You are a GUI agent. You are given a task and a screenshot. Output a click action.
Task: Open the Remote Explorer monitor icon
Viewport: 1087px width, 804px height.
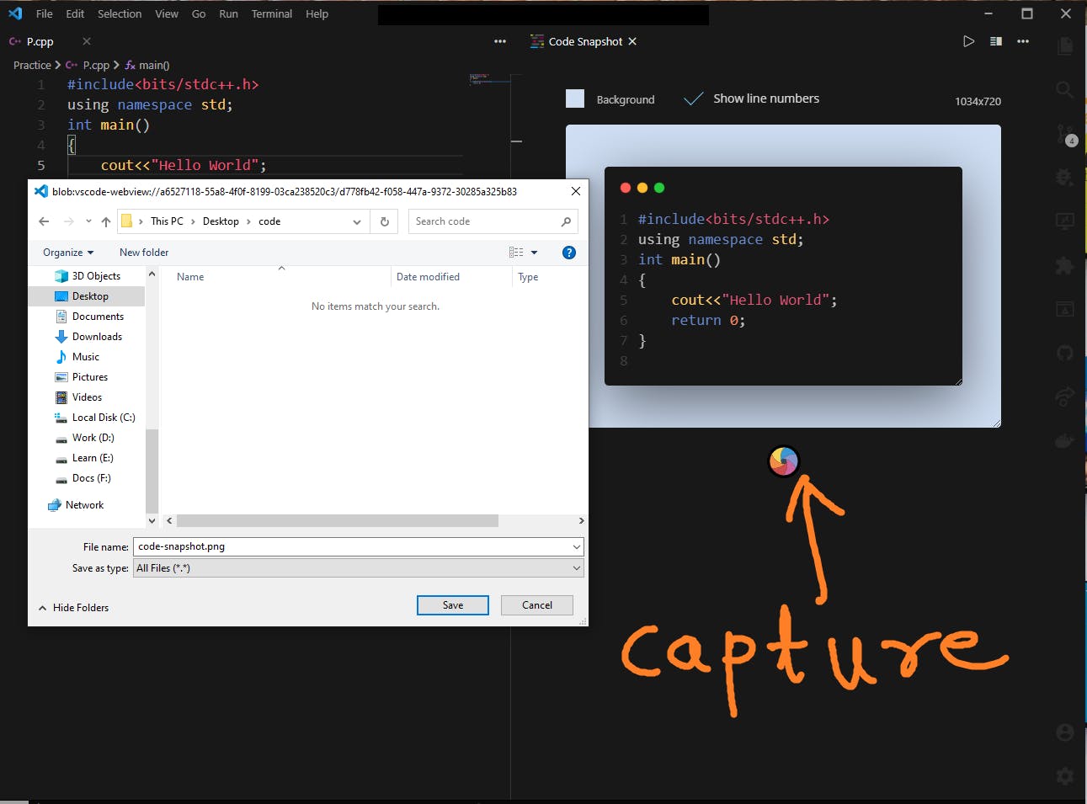tap(1065, 221)
